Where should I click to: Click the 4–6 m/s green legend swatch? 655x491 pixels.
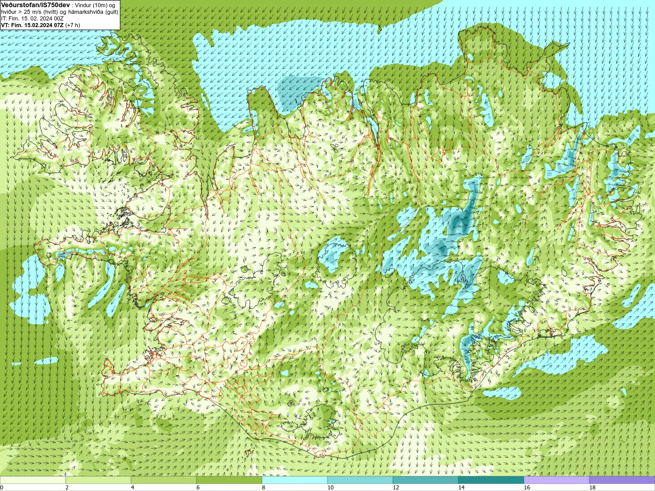pos(164,480)
